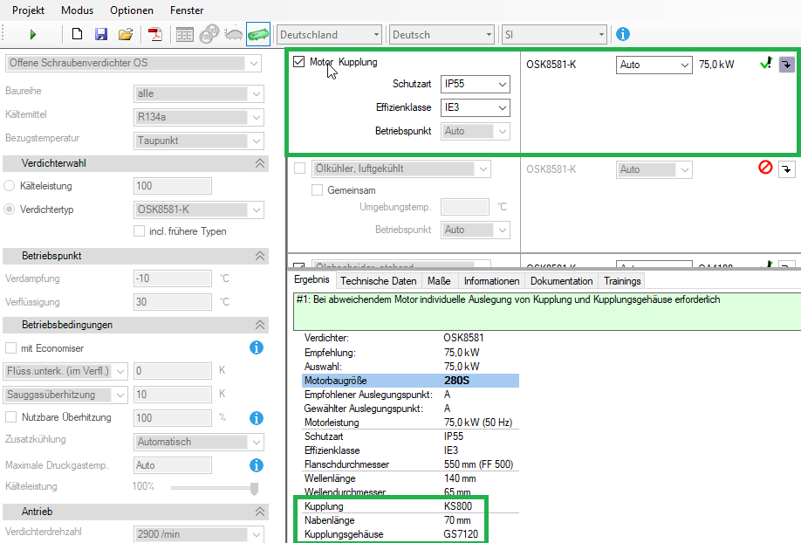The image size is (801, 543).
Task: Switch to the Technische Daten tab
Action: [378, 281]
